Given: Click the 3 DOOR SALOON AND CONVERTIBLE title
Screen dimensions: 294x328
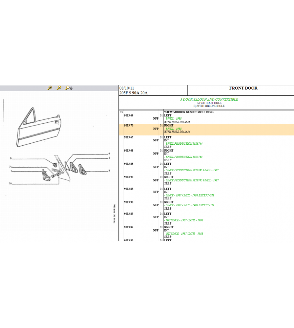Looking at the screenshot, I should pyautogui.click(x=209, y=99).
